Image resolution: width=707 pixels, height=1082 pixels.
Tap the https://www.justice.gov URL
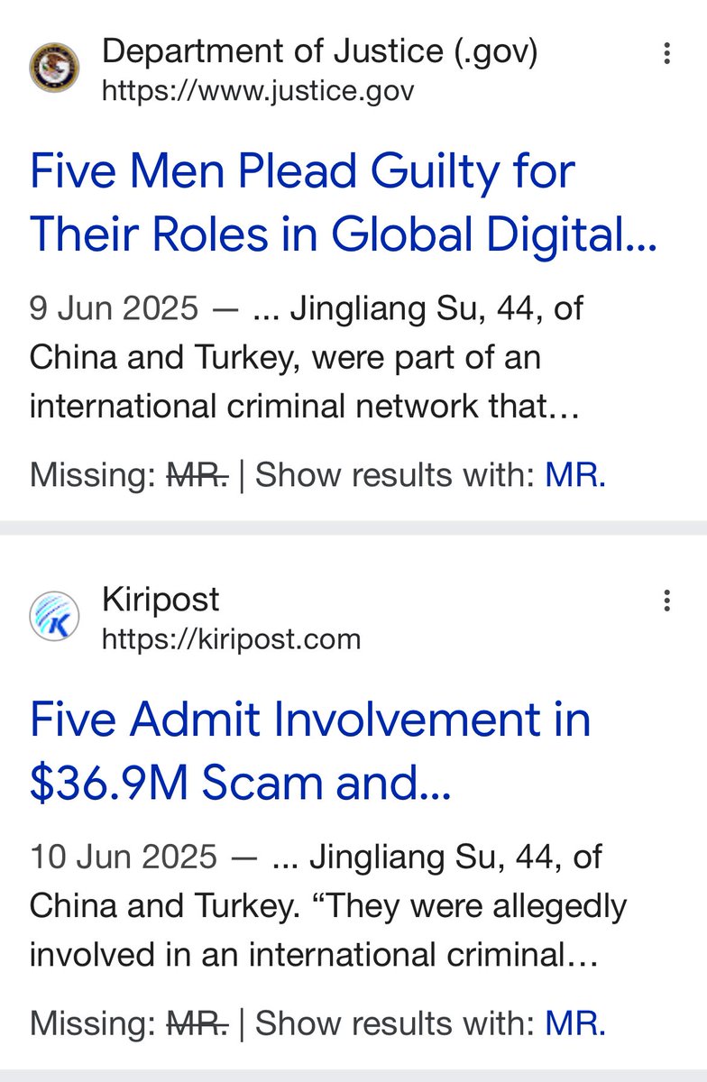[258, 91]
